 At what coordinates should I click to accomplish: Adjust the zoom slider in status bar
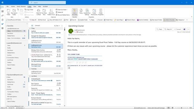(182, 108)
